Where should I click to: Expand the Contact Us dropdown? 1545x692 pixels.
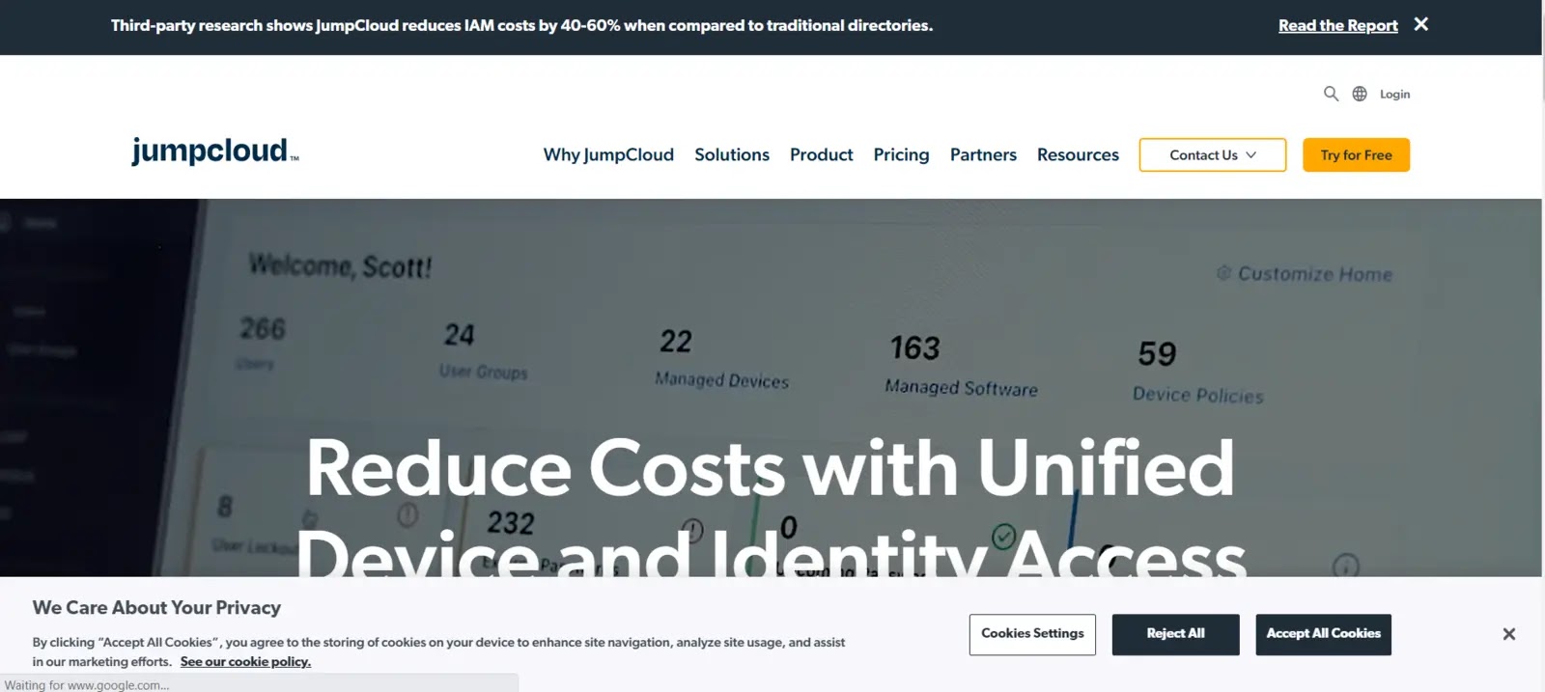1213,154
